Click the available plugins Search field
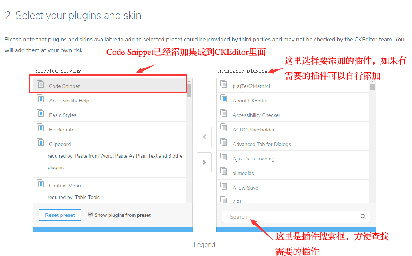412x256 pixels. coord(296,217)
